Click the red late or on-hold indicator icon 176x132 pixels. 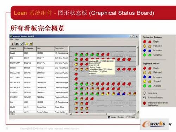144,103
